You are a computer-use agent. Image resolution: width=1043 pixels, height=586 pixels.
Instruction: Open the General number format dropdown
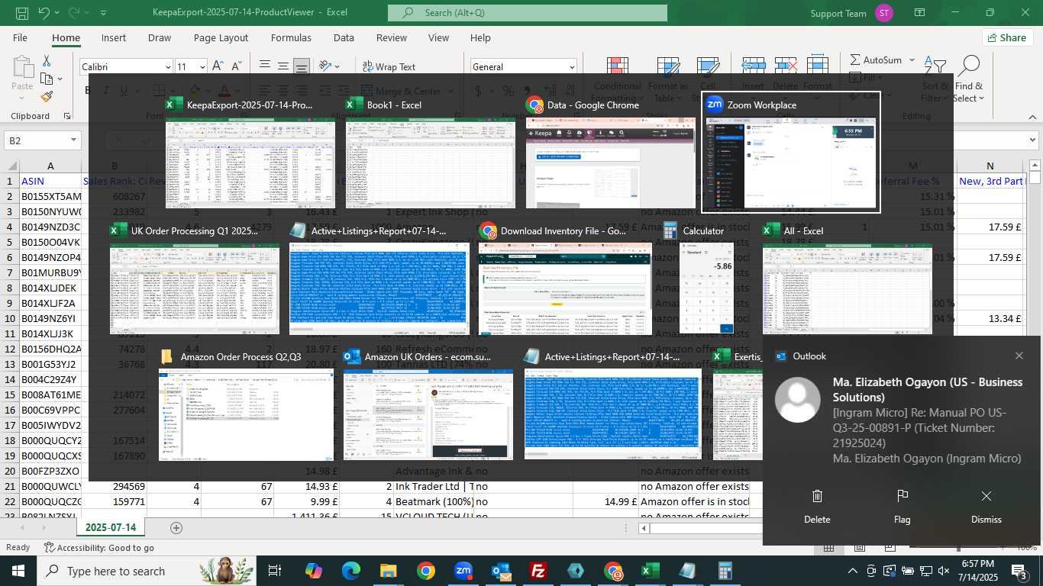coord(572,67)
